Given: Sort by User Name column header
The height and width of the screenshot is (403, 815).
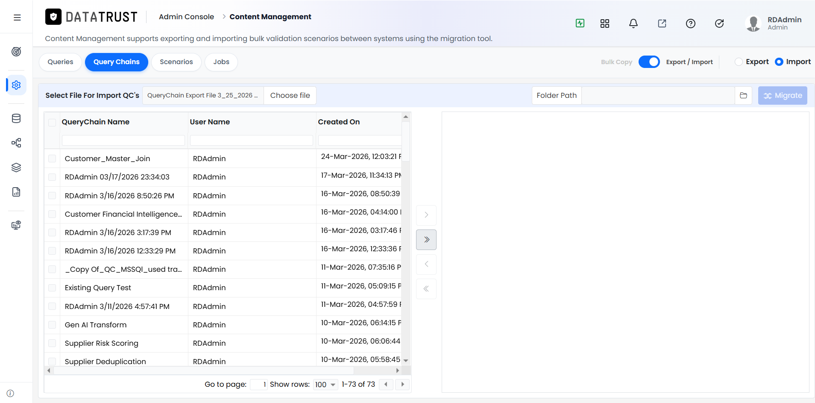Looking at the screenshot, I should 210,122.
